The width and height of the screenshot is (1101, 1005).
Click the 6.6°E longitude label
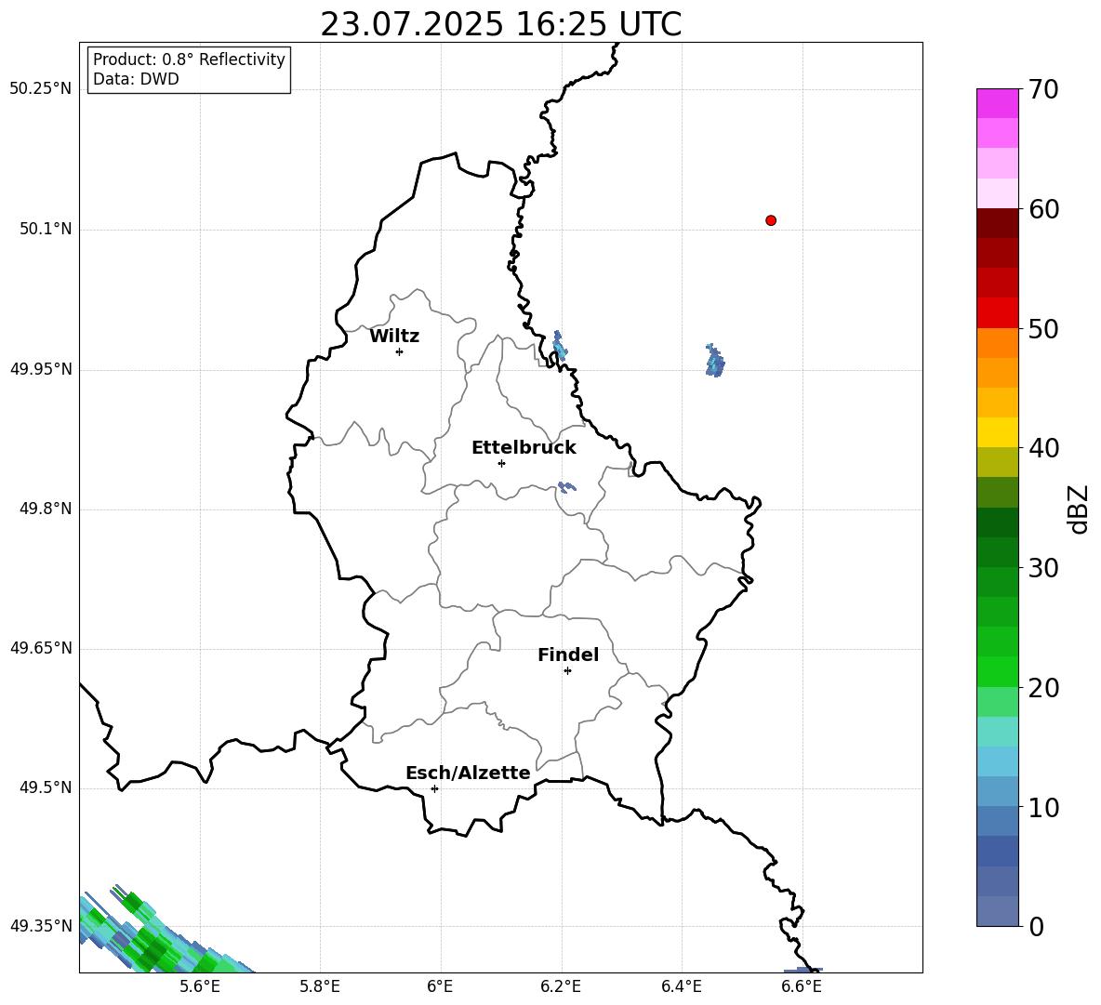point(802,986)
